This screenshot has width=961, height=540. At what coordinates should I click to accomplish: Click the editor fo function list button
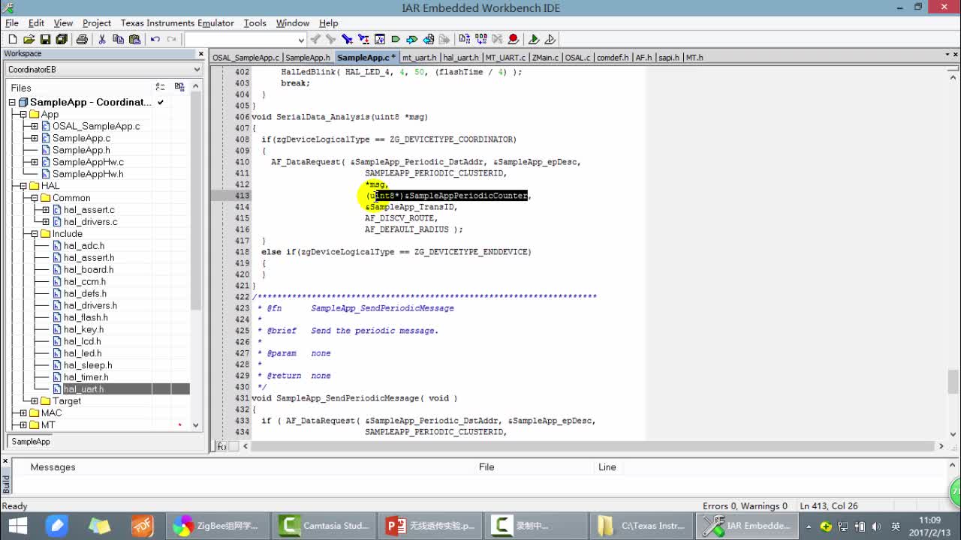[x=221, y=446]
